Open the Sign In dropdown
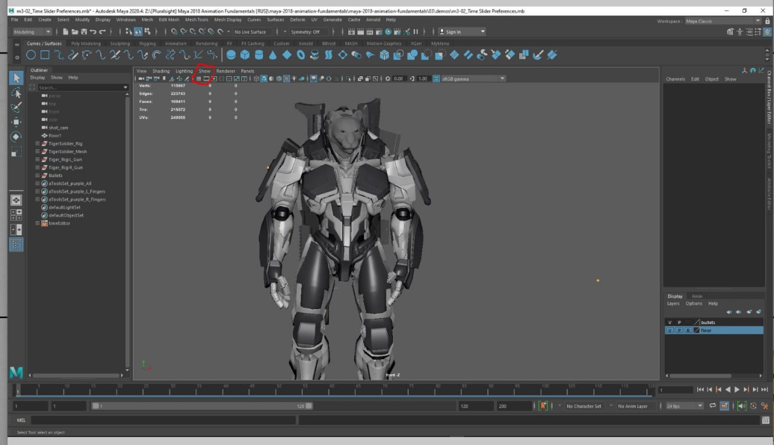The height and width of the screenshot is (445, 774). click(x=462, y=31)
